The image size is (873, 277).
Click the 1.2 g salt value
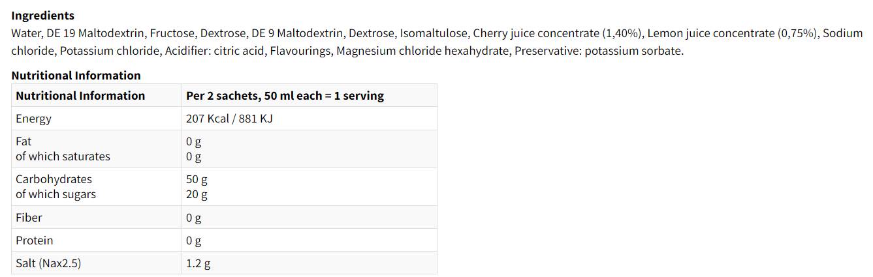[198, 263]
